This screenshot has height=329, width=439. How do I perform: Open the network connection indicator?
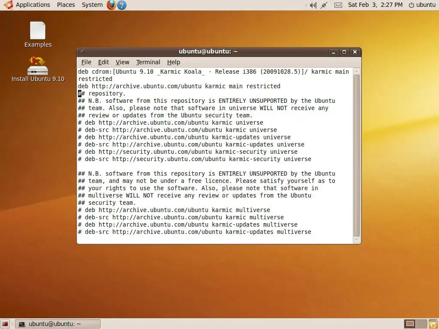324,5
